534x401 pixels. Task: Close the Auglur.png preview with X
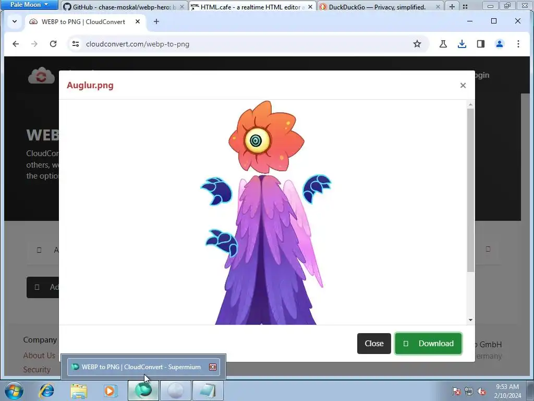click(x=463, y=85)
